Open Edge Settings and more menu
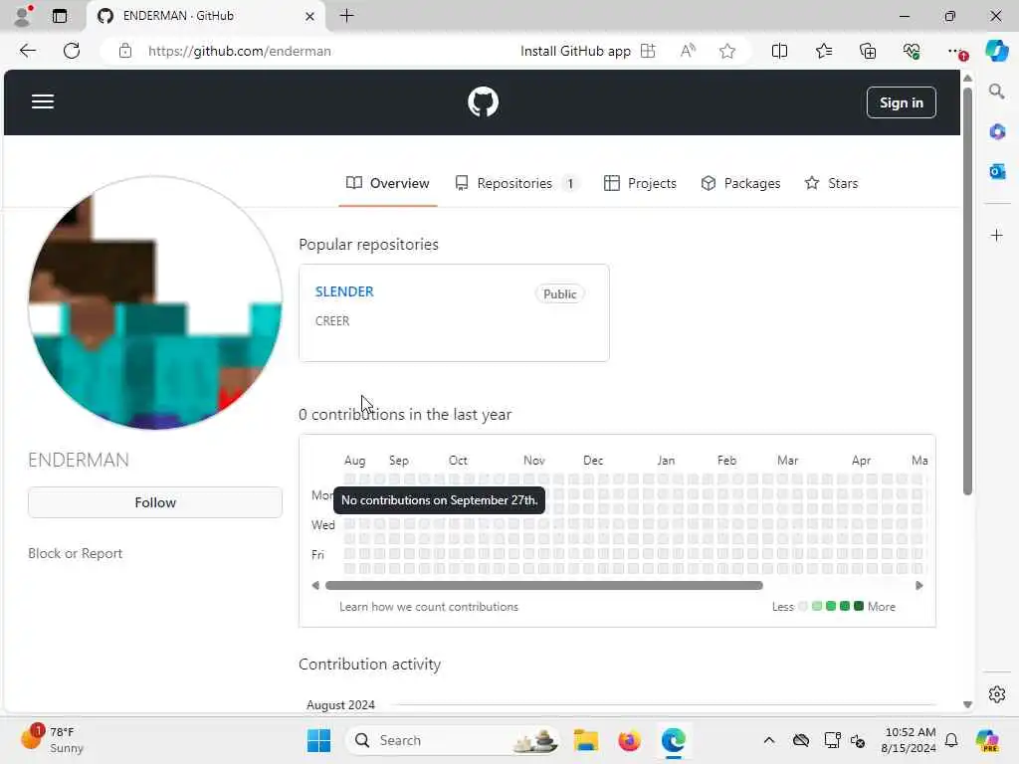Viewport: 1019px width, 764px height. coord(956,51)
